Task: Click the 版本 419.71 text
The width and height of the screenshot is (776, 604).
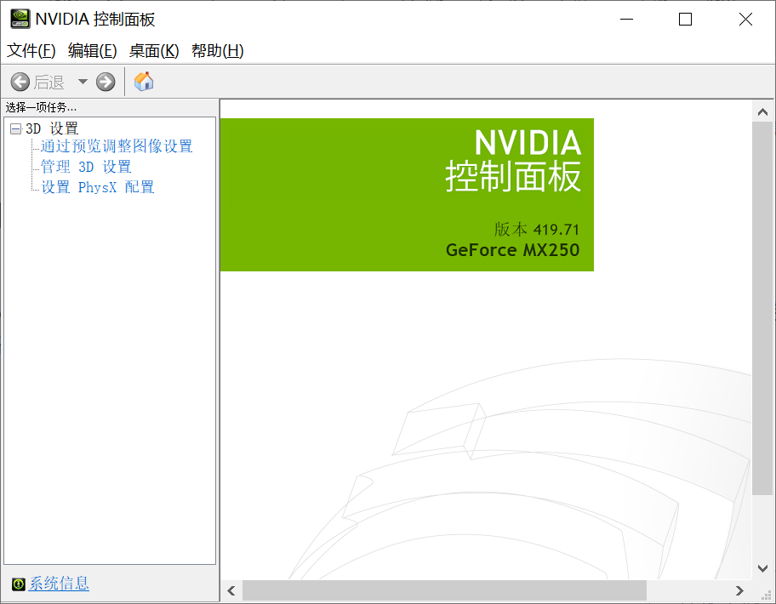Action: 536,230
